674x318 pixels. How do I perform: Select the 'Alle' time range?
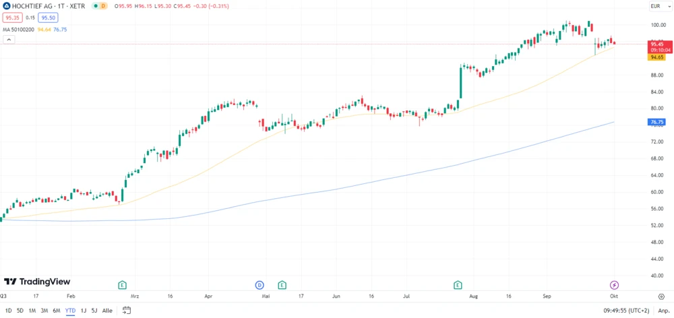coord(107,310)
